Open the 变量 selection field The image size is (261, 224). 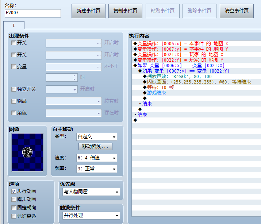(x=74, y=67)
